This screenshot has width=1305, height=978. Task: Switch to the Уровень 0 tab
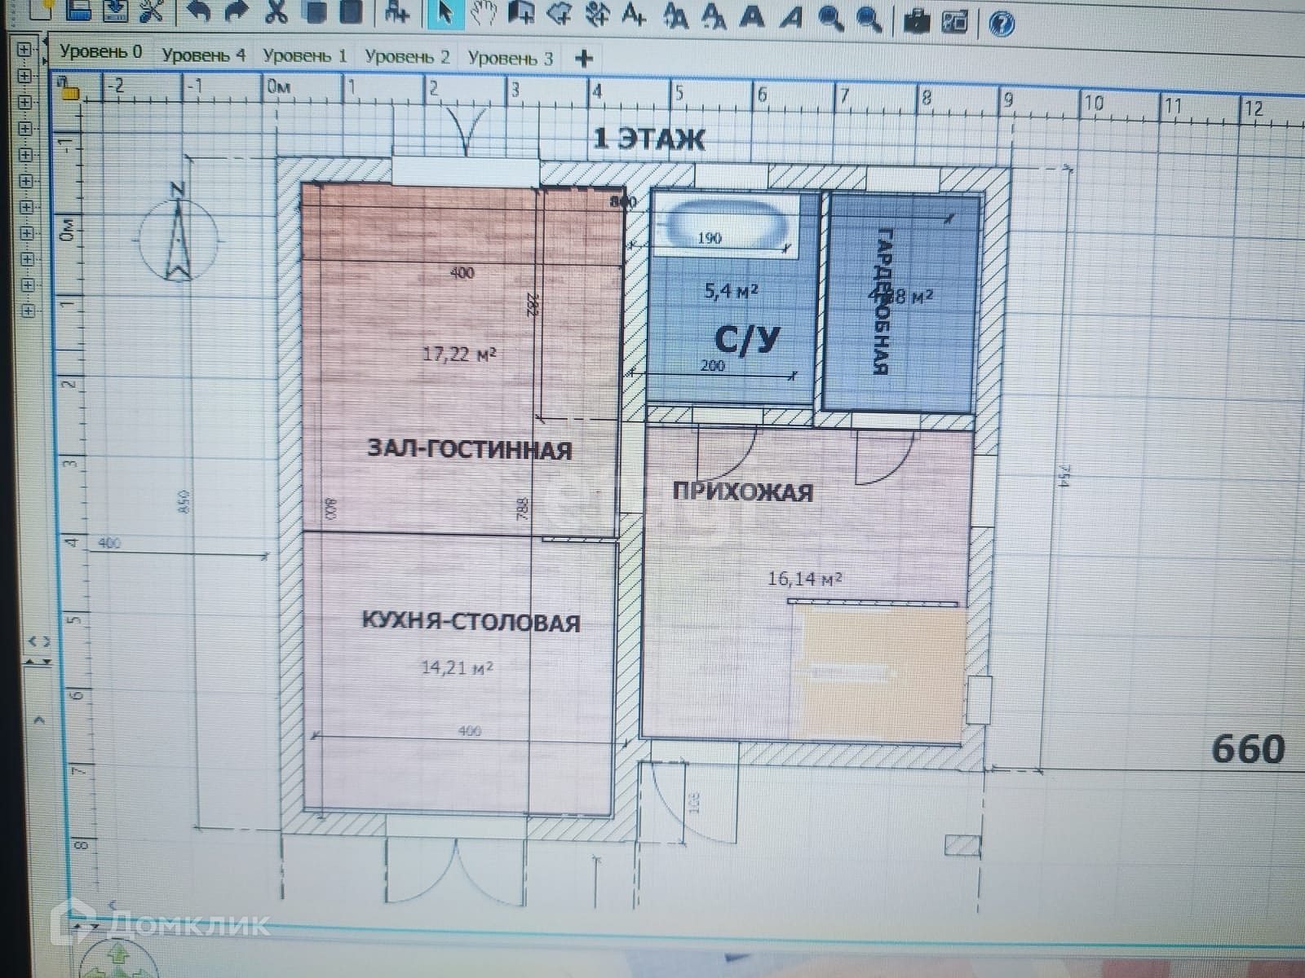click(x=101, y=52)
